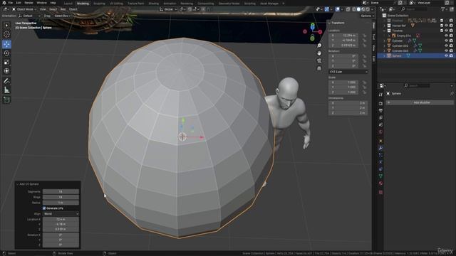Open the Material properties tab
The height and width of the screenshot is (256, 456).
coord(380,183)
